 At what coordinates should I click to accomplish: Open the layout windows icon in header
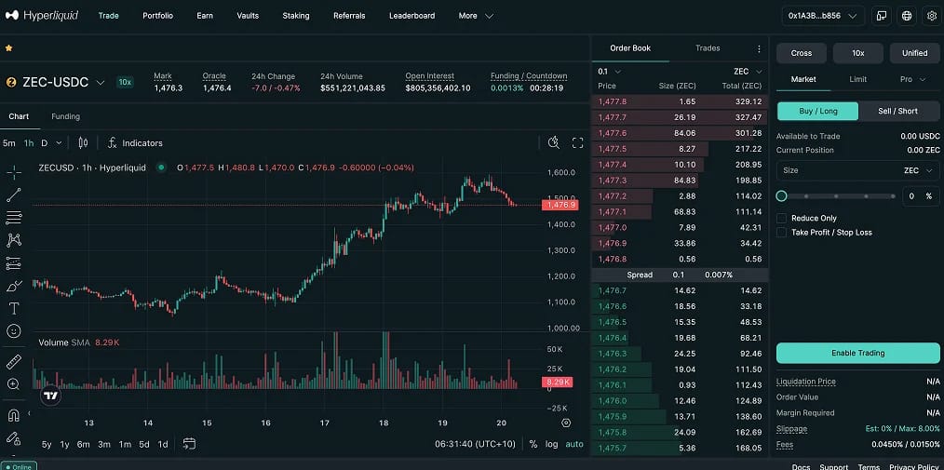[882, 16]
